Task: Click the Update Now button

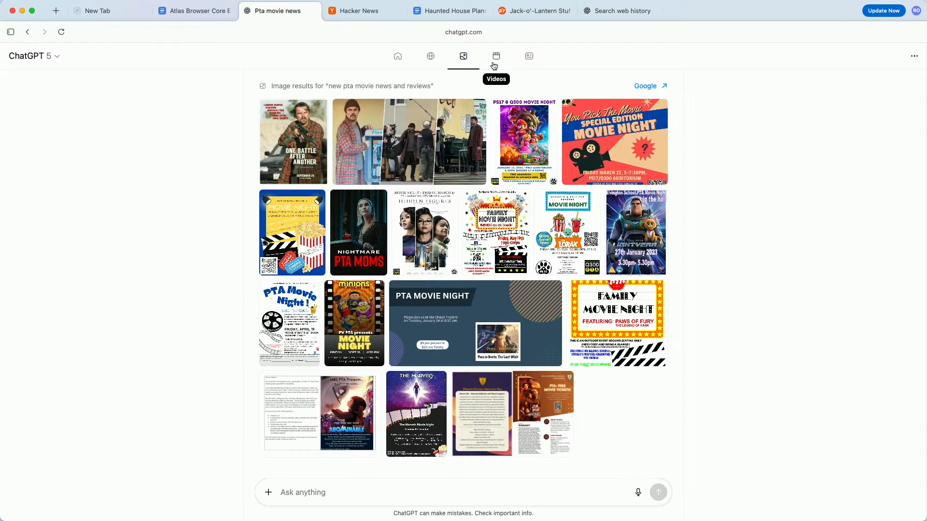Action: tap(884, 11)
